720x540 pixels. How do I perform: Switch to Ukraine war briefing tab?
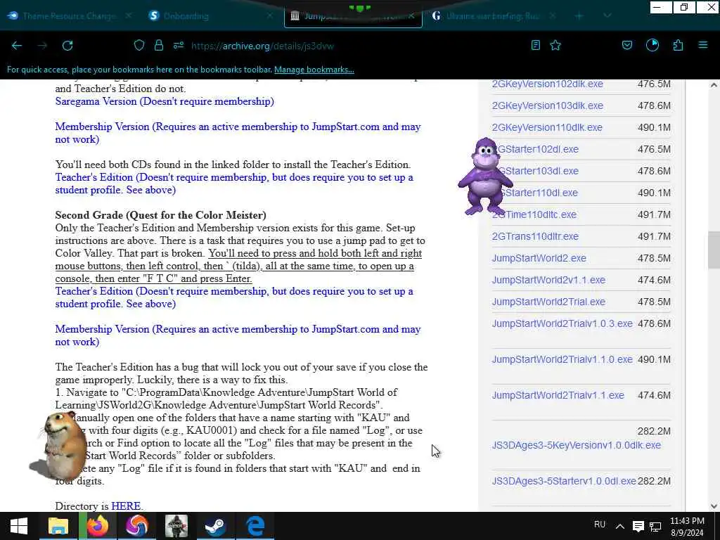492,16
